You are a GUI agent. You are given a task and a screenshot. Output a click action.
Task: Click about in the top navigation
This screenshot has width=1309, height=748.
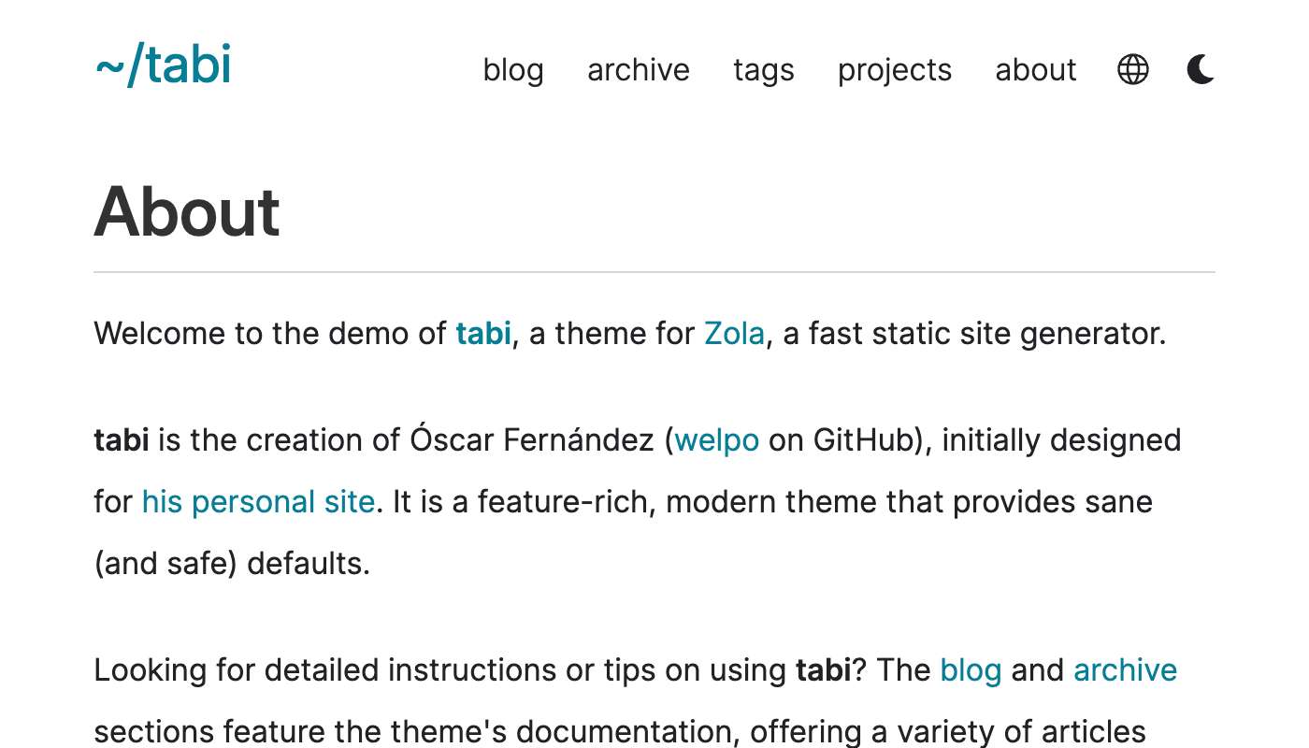coord(1036,70)
